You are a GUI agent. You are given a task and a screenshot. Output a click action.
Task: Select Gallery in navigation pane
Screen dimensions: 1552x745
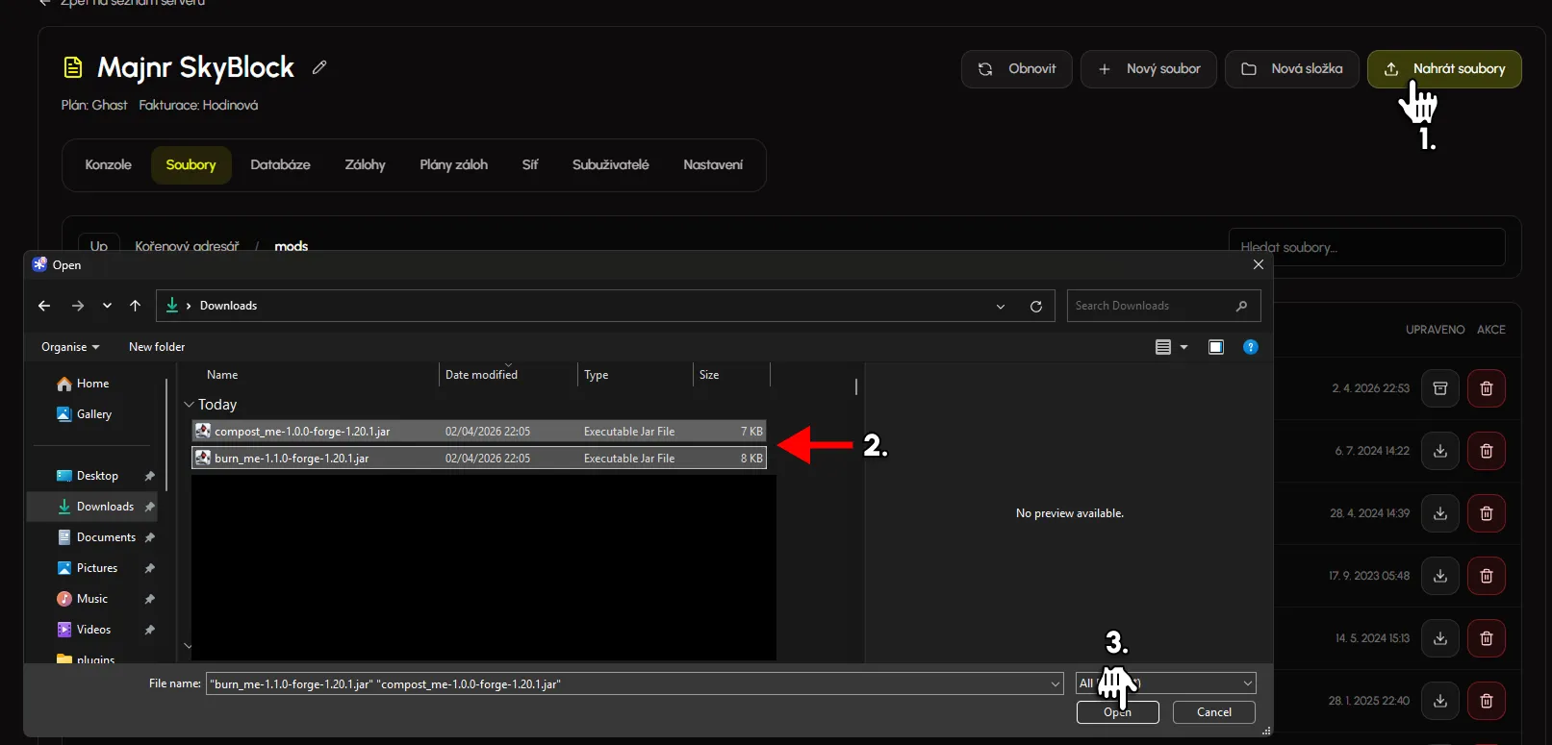[93, 414]
